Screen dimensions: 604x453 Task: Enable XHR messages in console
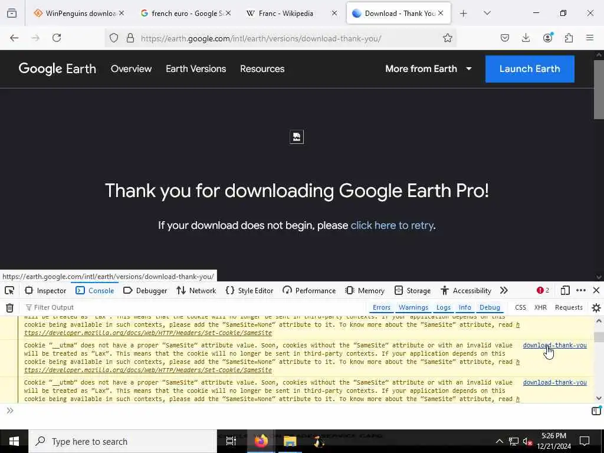[x=540, y=307]
